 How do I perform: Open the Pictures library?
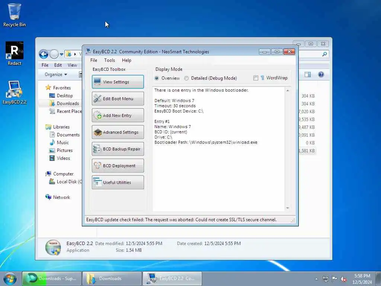pos(61,150)
